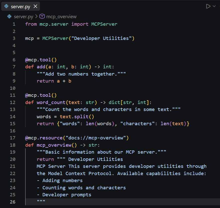Click the "Developer Utilities" string on line 3
This screenshot has height=208, width=220.
pyautogui.click(x=102, y=38)
